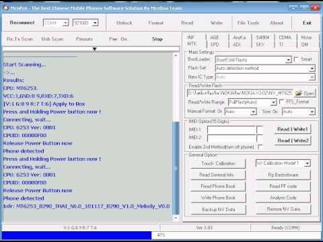Enable 2nd Method (turn off phone) checkbox
Screen dimensions: 323x242
[x=260, y=147]
